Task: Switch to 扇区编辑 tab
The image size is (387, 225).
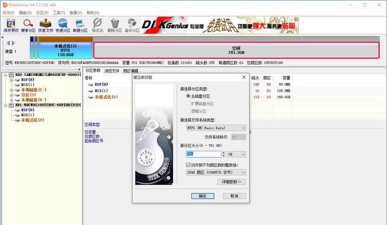Action: click(130, 71)
